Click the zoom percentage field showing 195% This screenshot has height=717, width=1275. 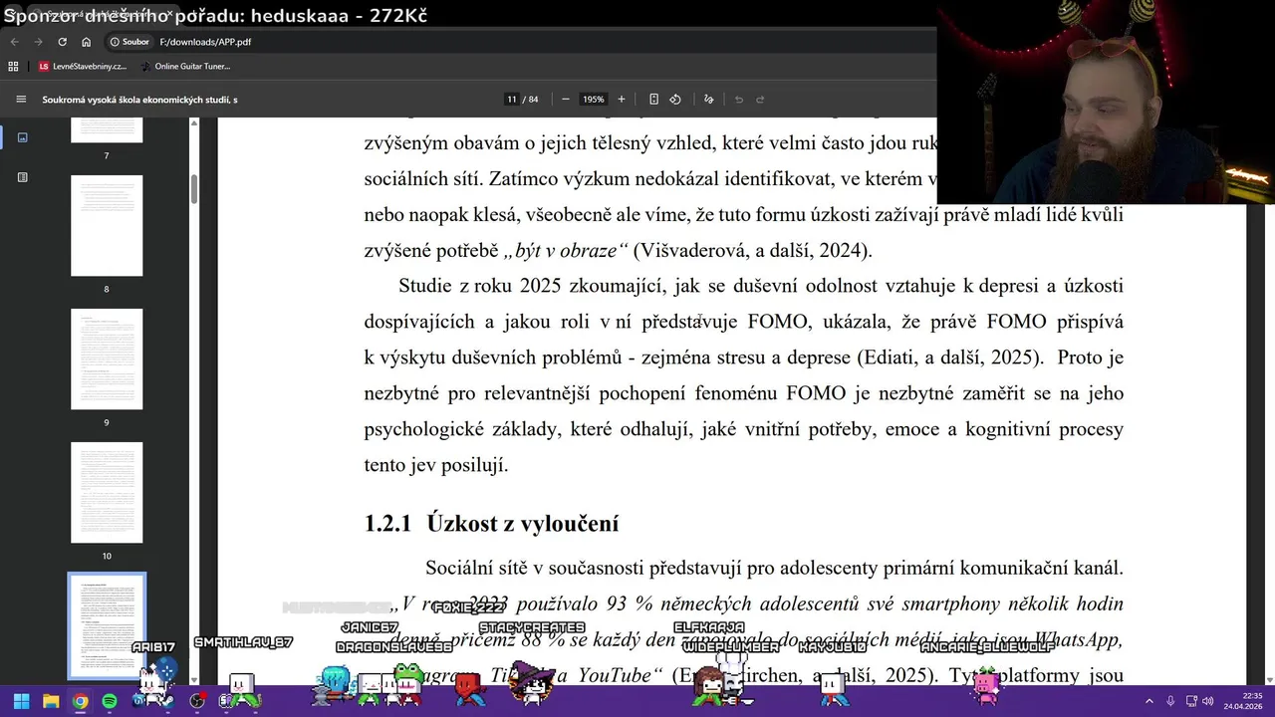(594, 100)
